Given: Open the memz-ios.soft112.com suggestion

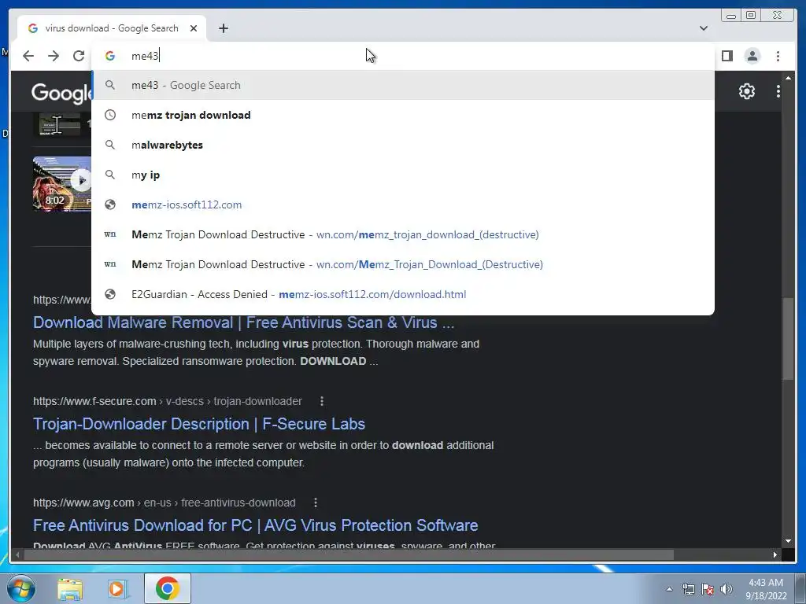Looking at the screenshot, I should pos(402,204).
